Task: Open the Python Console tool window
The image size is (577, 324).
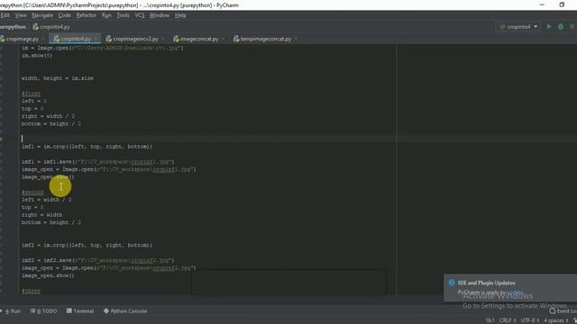Action: click(x=125, y=310)
